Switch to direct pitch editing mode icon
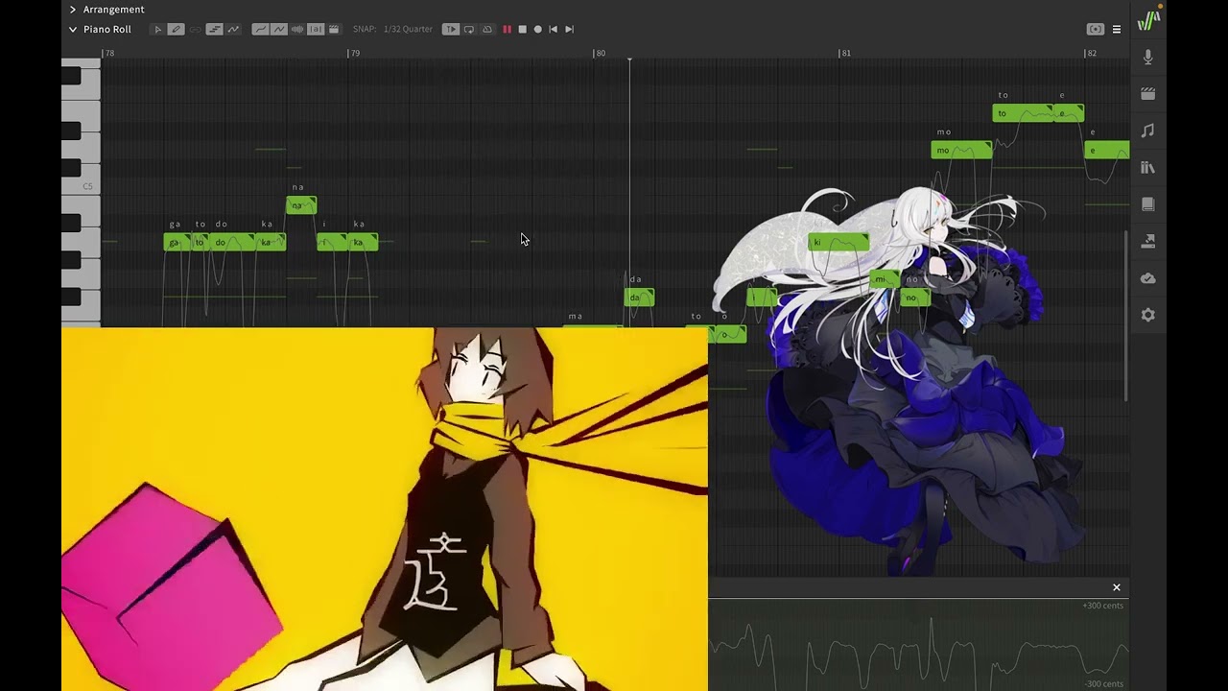 [233, 30]
